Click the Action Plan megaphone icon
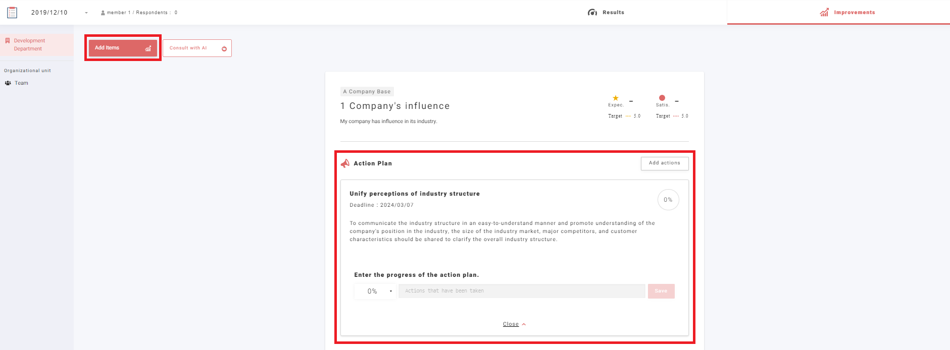 345,163
